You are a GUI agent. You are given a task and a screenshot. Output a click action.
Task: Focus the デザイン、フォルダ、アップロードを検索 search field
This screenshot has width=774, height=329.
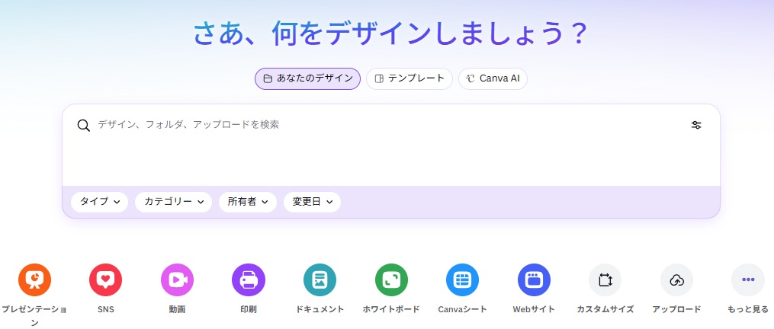390,125
